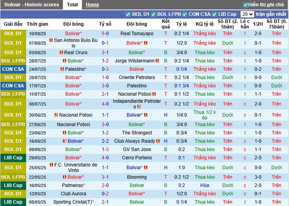This screenshot has height=206, width=289.
Task: Open the 4-0 score against Cerro Porteno
Action: click(x=105, y=158)
